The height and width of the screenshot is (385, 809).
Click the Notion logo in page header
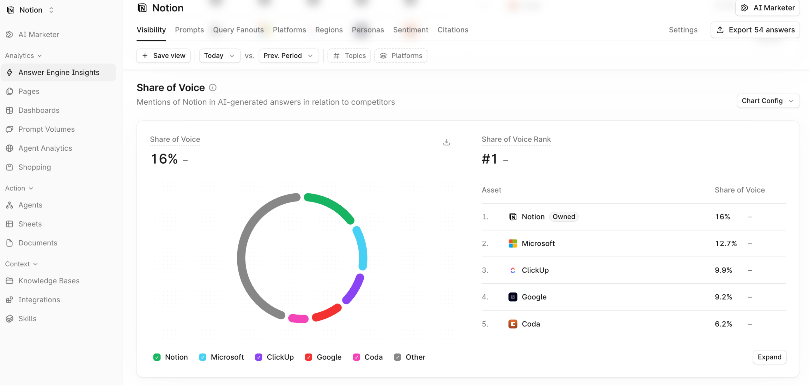pyautogui.click(x=142, y=8)
